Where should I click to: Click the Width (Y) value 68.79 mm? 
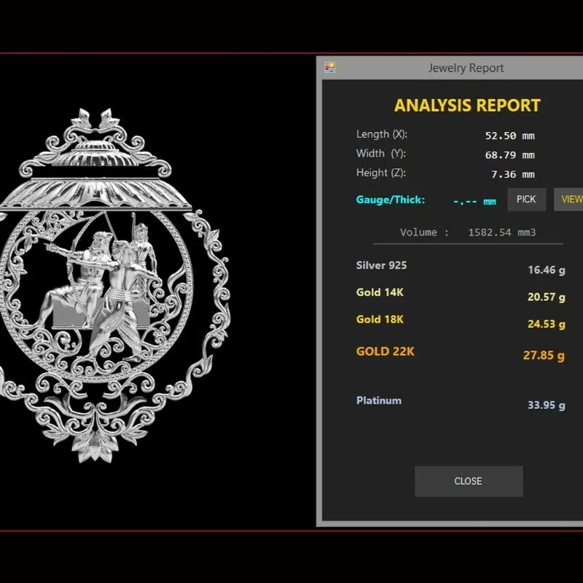509,155
